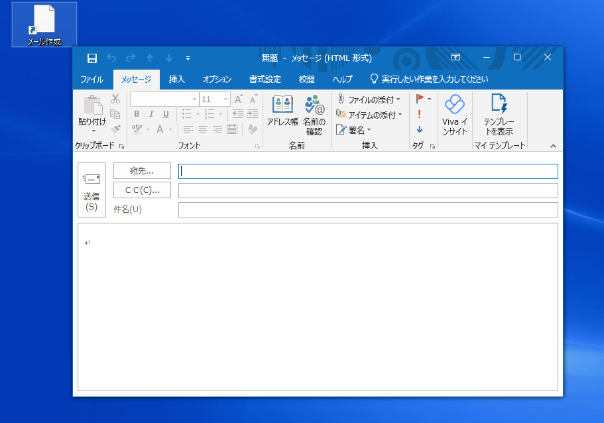604x423 pixels.
Task: Toggle numbered list
Action: pyautogui.click(x=210, y=114)
